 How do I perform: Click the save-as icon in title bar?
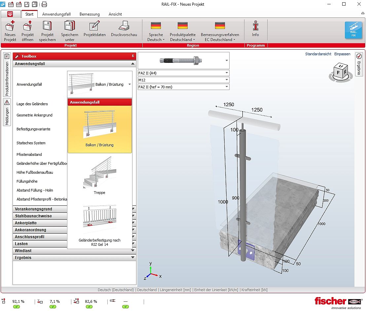coord(35,4)
